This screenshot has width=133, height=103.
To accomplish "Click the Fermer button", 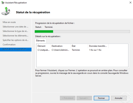I will click(x=101, y=98).
